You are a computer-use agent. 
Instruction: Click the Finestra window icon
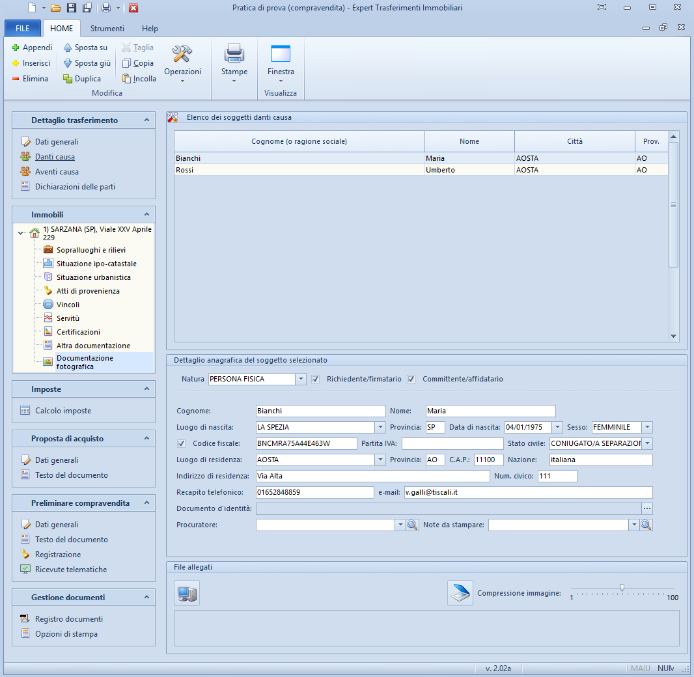click(x=281, y=53)
